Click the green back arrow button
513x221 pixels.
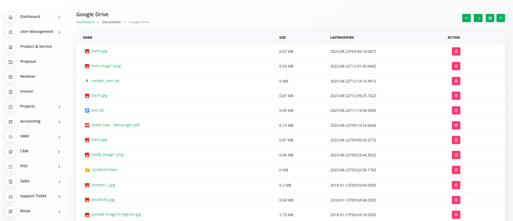(500, 18)
